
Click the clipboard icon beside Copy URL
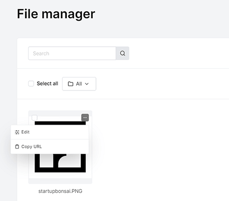pos(17,147)
